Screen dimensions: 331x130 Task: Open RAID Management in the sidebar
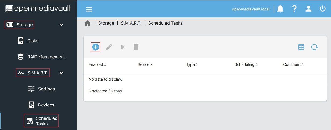click(x=46, y=57)
